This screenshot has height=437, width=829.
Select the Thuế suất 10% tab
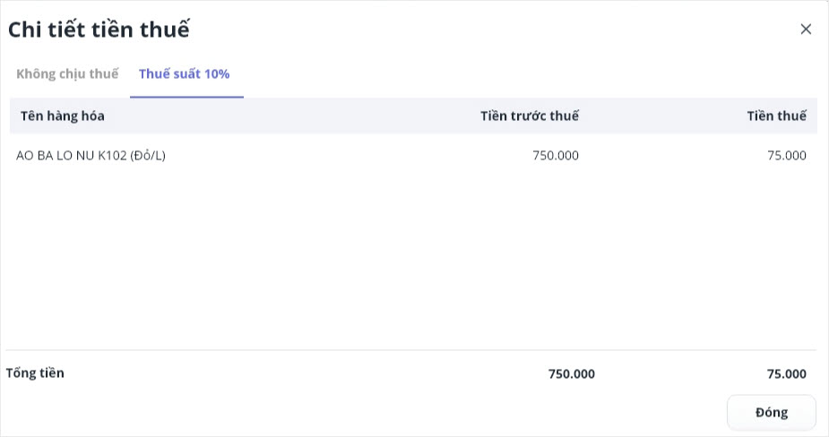[x=185, y=73]
